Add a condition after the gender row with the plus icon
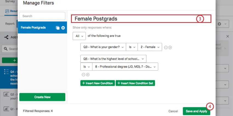 (x=170, y=47)
